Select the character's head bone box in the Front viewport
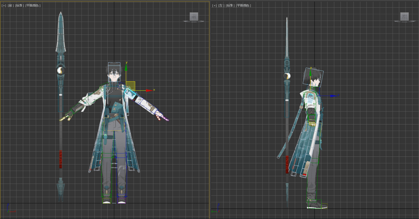This screenshot has width=419, height=219. coord(114,72)
